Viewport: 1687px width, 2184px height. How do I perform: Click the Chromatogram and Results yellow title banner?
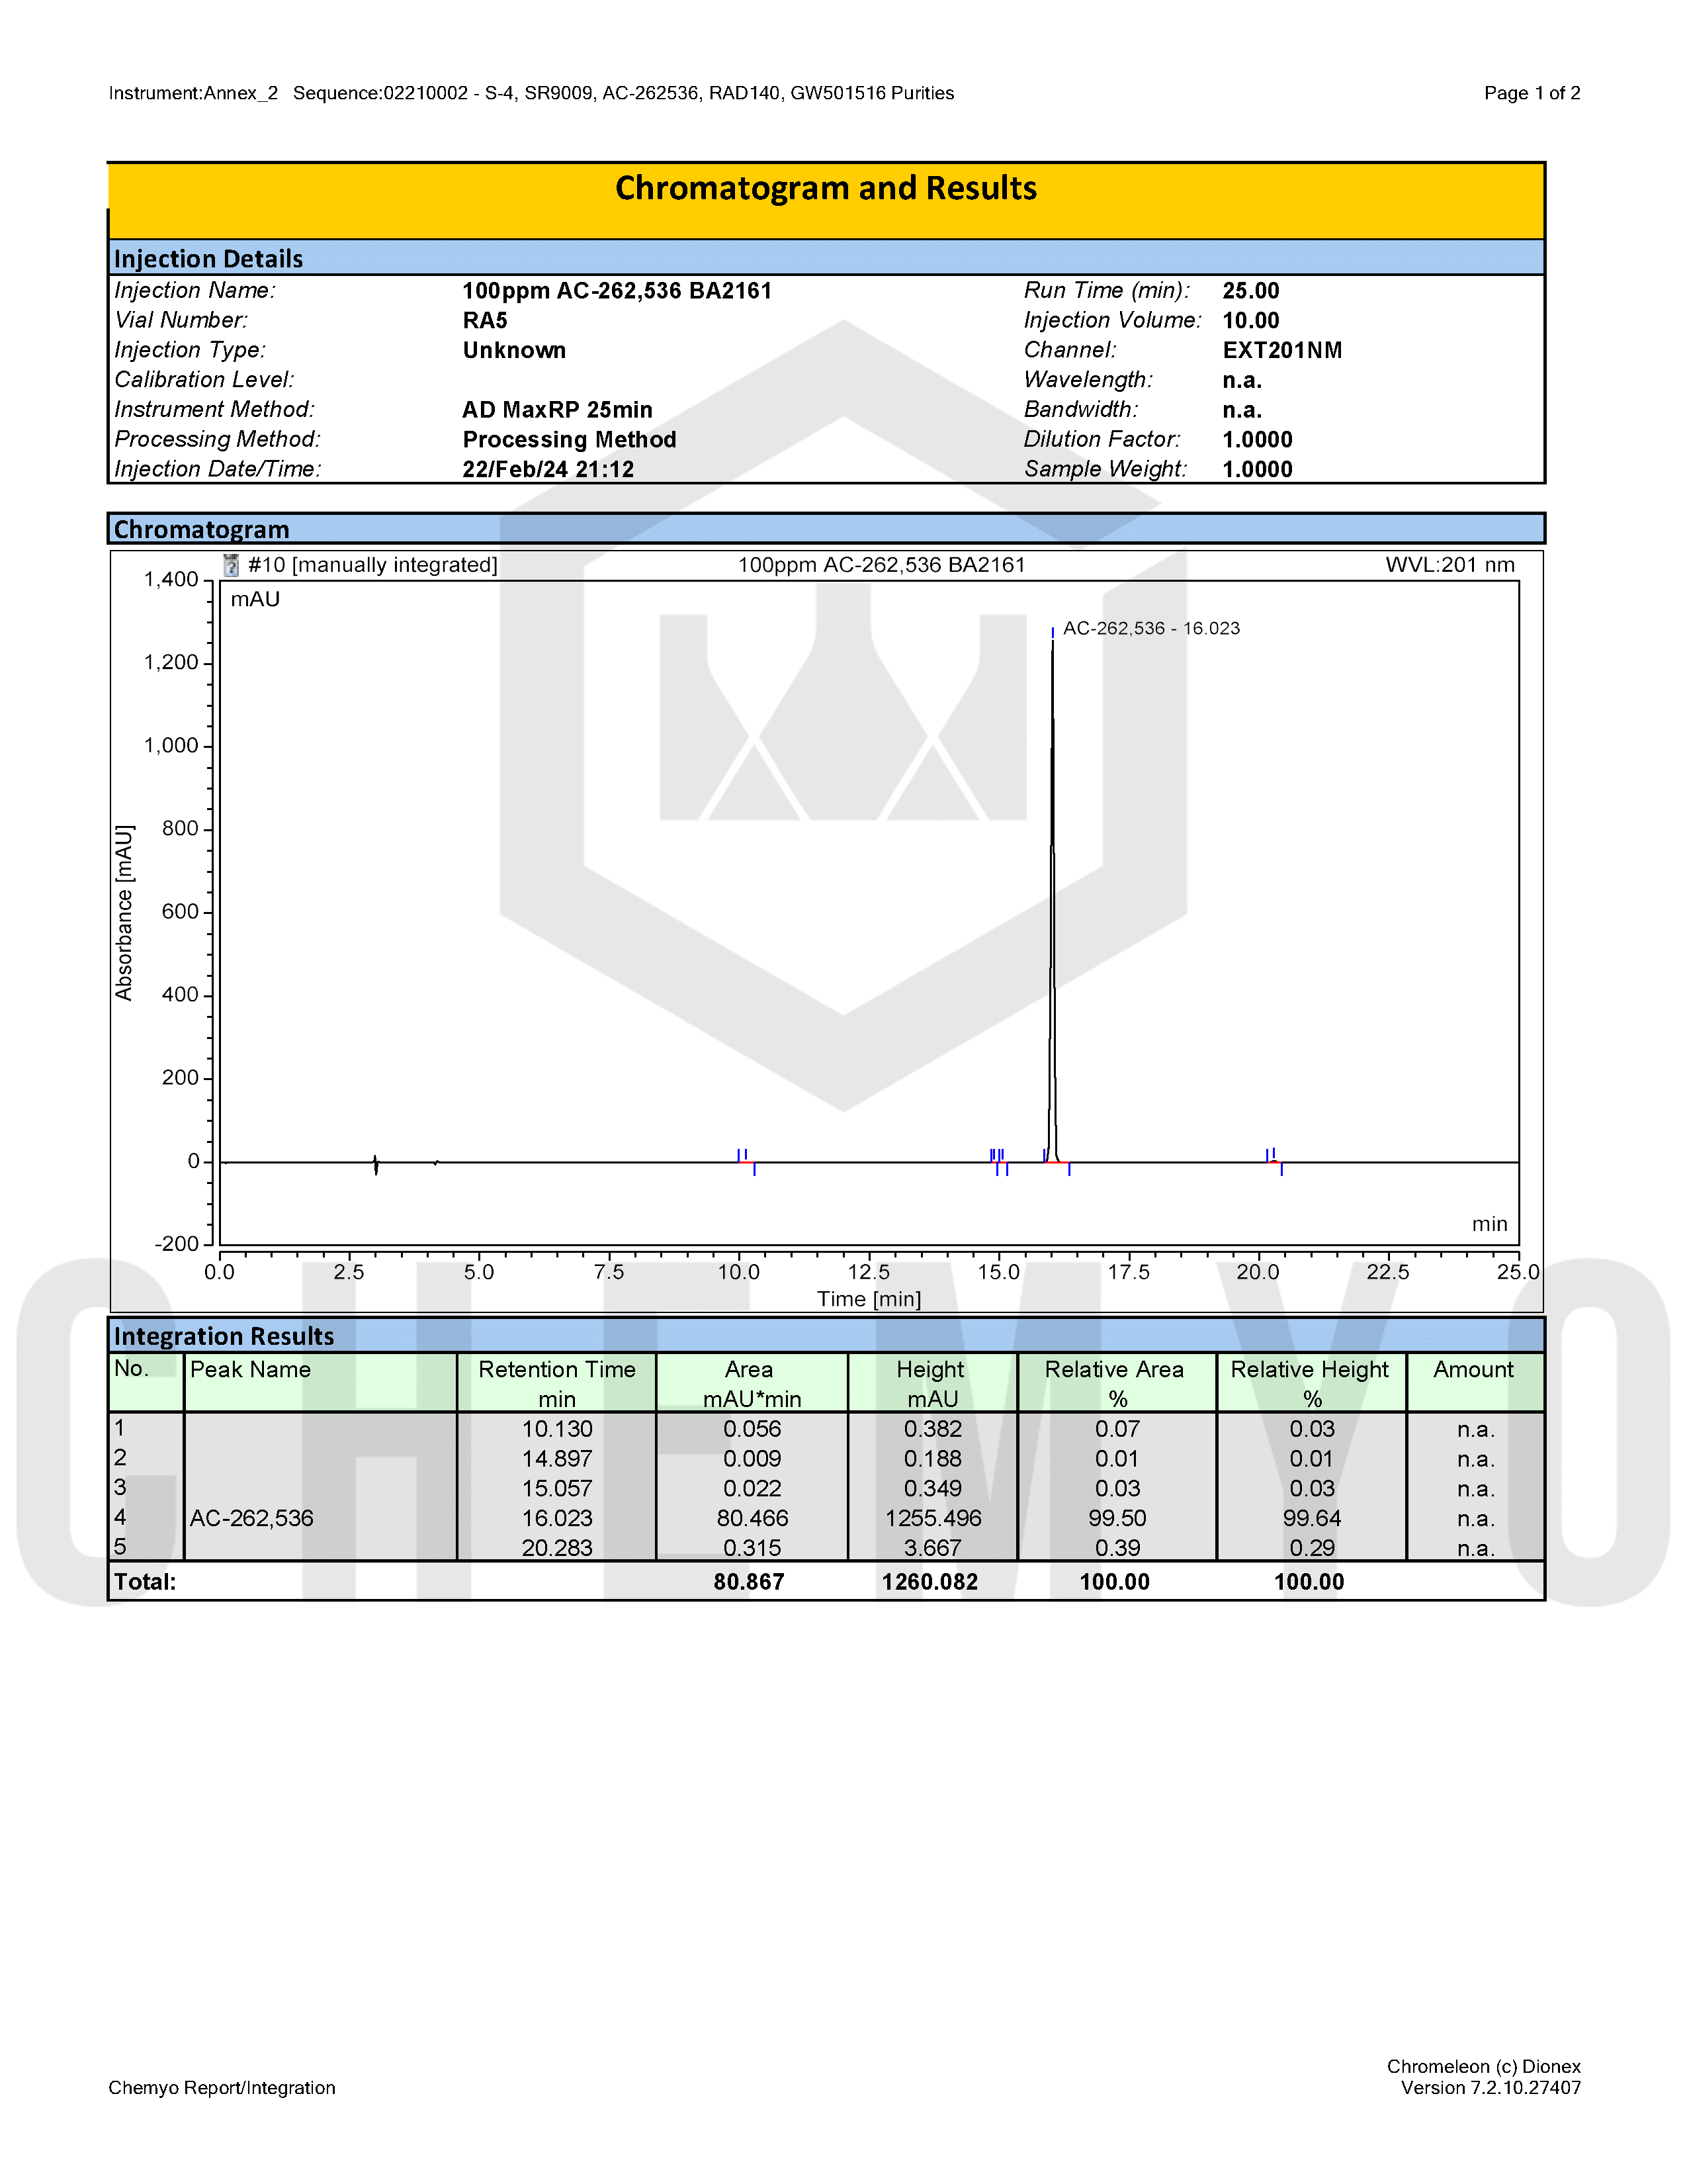[x=826, y=200]
